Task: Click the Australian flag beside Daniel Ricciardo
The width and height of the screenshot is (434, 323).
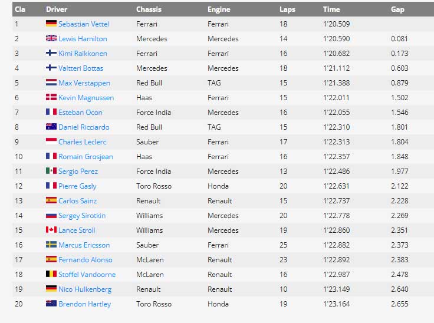Action: point(51,127)
